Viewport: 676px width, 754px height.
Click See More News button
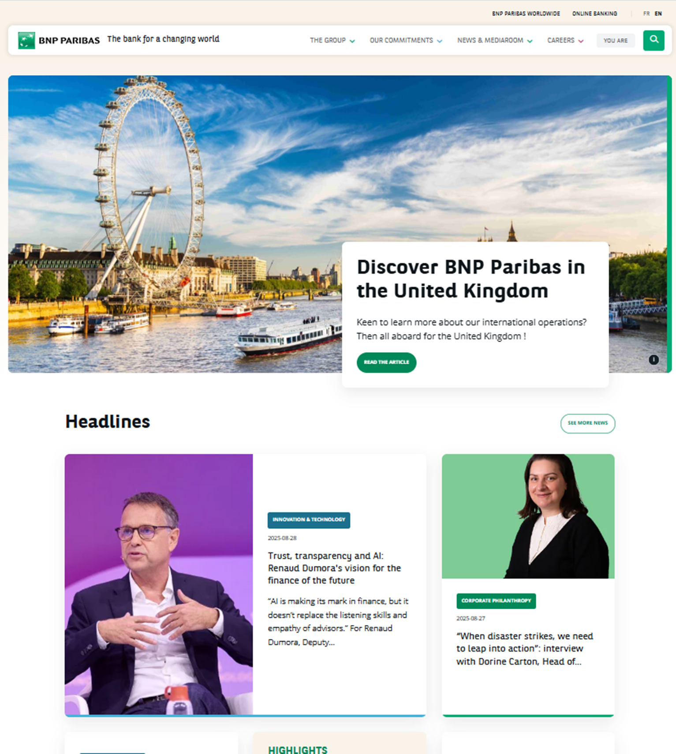(587, 423)
